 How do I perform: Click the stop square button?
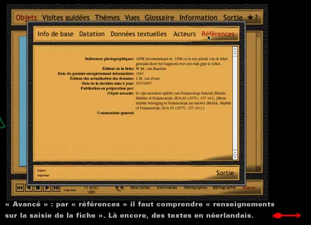(38, 188)
